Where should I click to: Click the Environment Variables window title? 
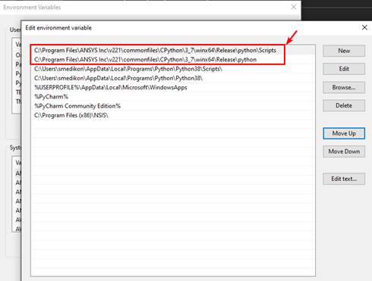(x=32, y=8)
